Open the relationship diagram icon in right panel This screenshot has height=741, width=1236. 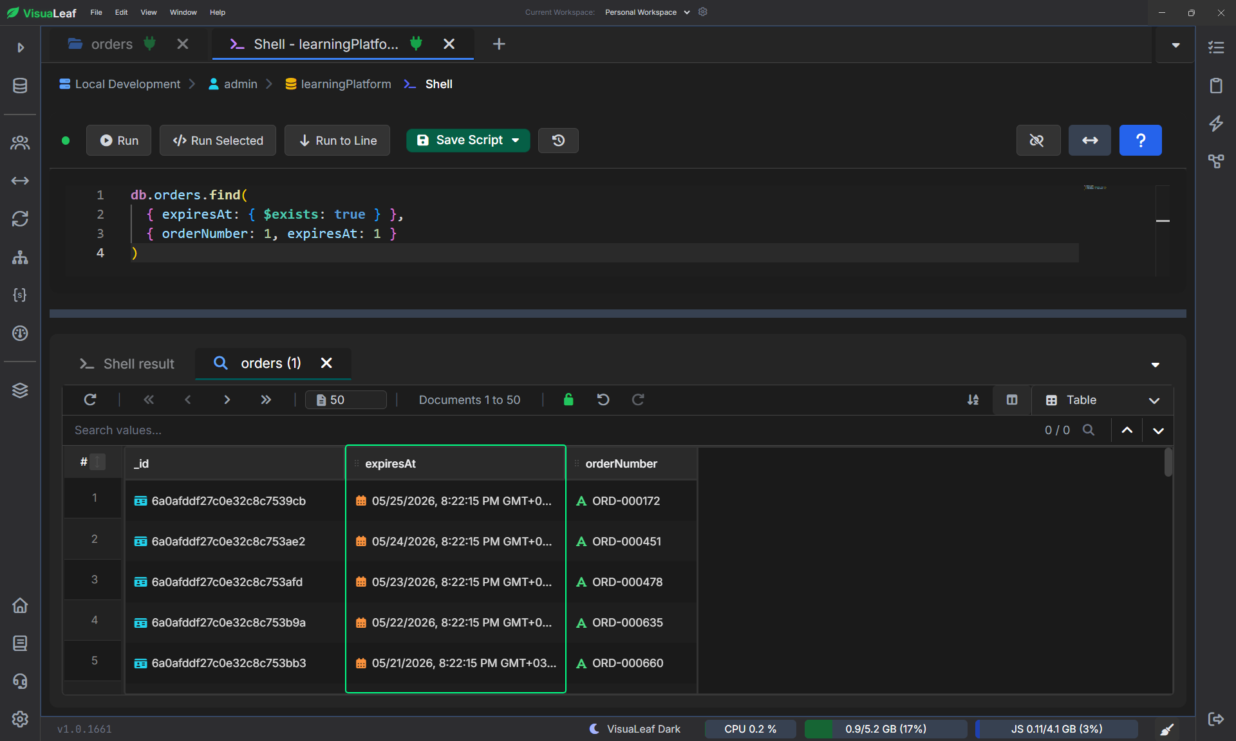[x=1216, y=161]
